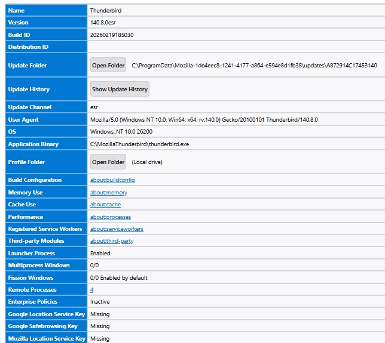
Task: Click the update folder path text
Action: 254,66
